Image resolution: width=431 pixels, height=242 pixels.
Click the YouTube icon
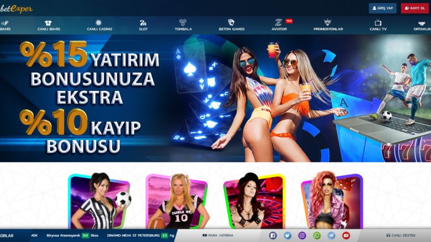click(x=346, y=235)
